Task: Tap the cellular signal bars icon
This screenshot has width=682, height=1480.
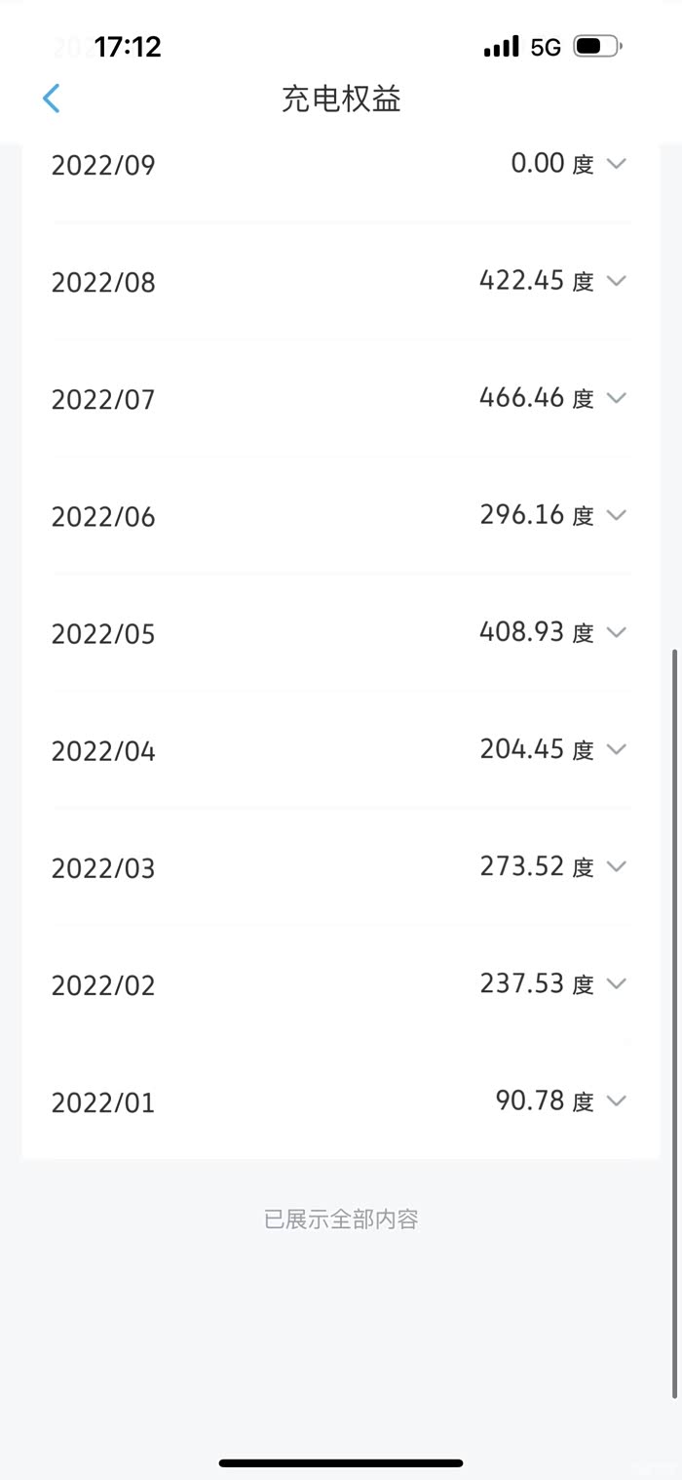Action: (x=502, y=47)
